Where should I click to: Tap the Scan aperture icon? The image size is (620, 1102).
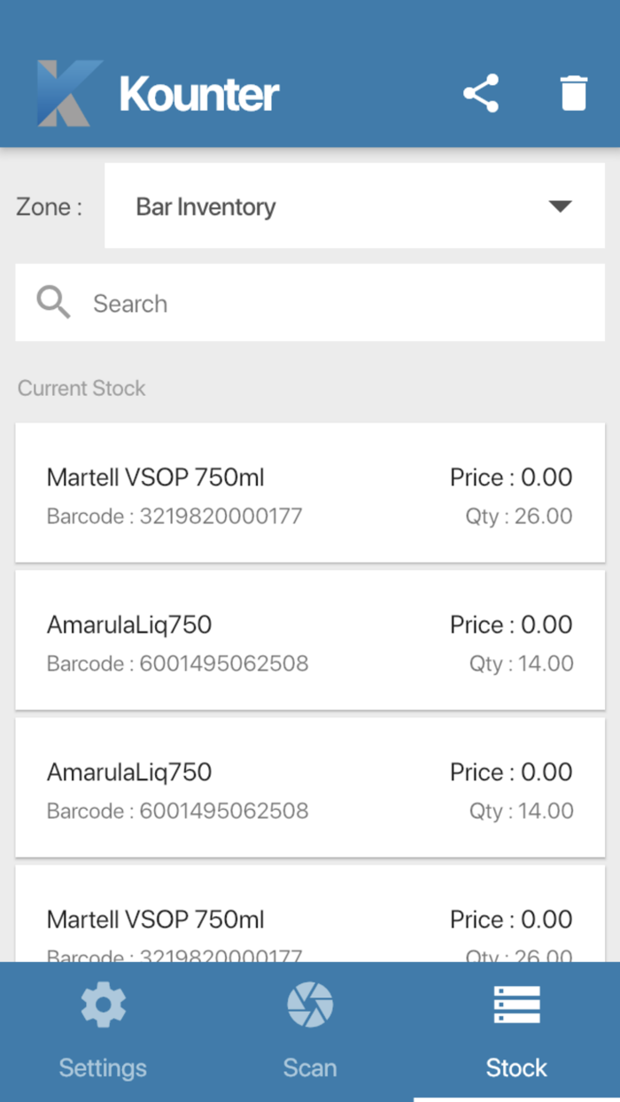(310, 1004)
